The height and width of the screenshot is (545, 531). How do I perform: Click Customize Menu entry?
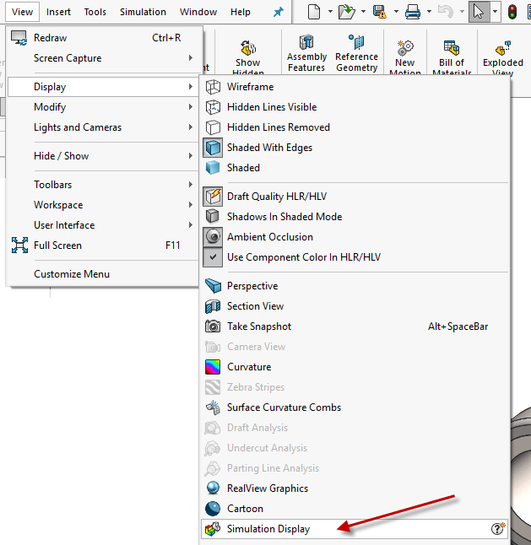click(x=72, y=274)
